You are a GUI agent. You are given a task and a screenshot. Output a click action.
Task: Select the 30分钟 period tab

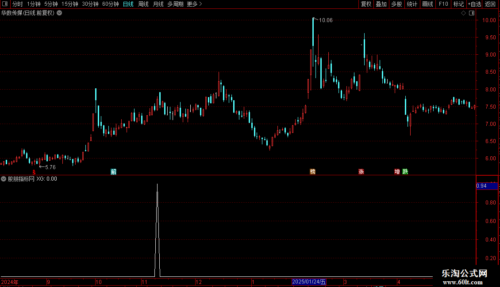(90, 4)
